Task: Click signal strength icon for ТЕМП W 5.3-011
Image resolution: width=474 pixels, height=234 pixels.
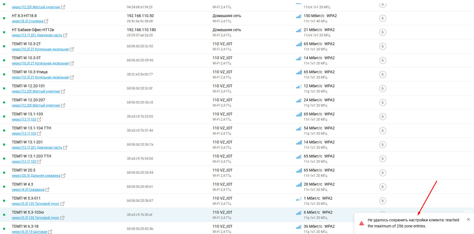Action: [x=299, y=199]
